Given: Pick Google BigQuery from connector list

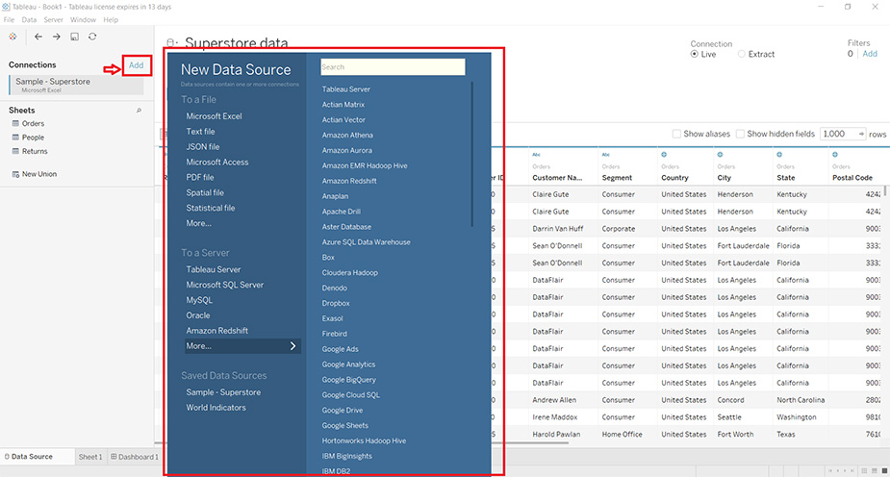Looking at the screenshot, I should pyautogui.click(x=348, y=380).
